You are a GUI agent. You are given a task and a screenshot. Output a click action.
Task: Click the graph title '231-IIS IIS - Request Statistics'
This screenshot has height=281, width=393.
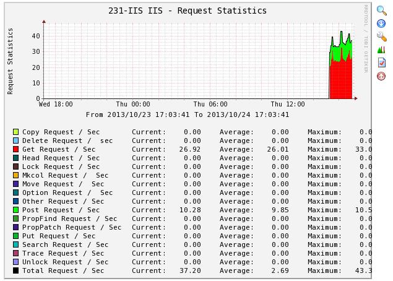pyautogui.click(x=188, y=11)
